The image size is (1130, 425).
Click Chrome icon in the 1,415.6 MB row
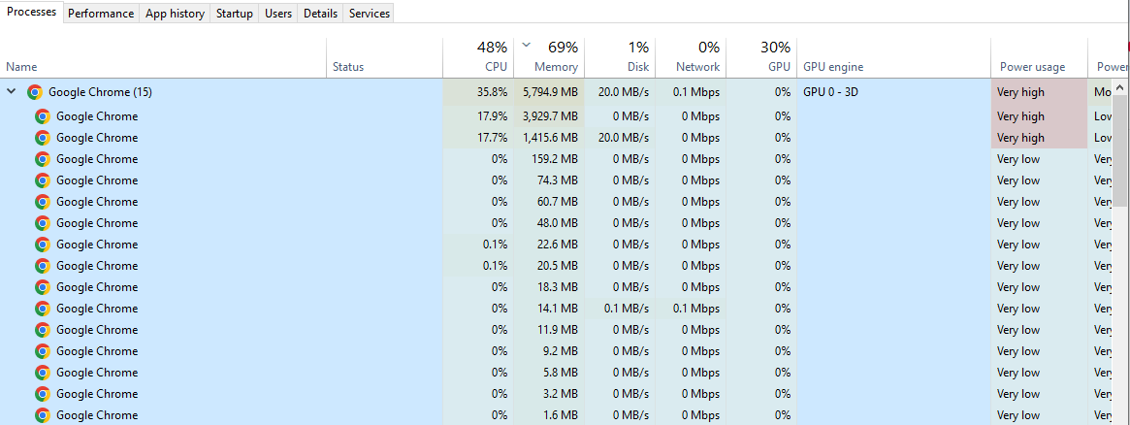43,138
